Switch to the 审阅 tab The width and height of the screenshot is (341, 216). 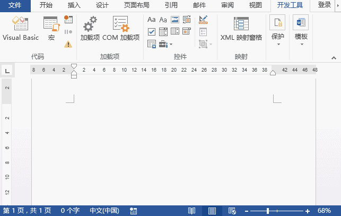228,5
